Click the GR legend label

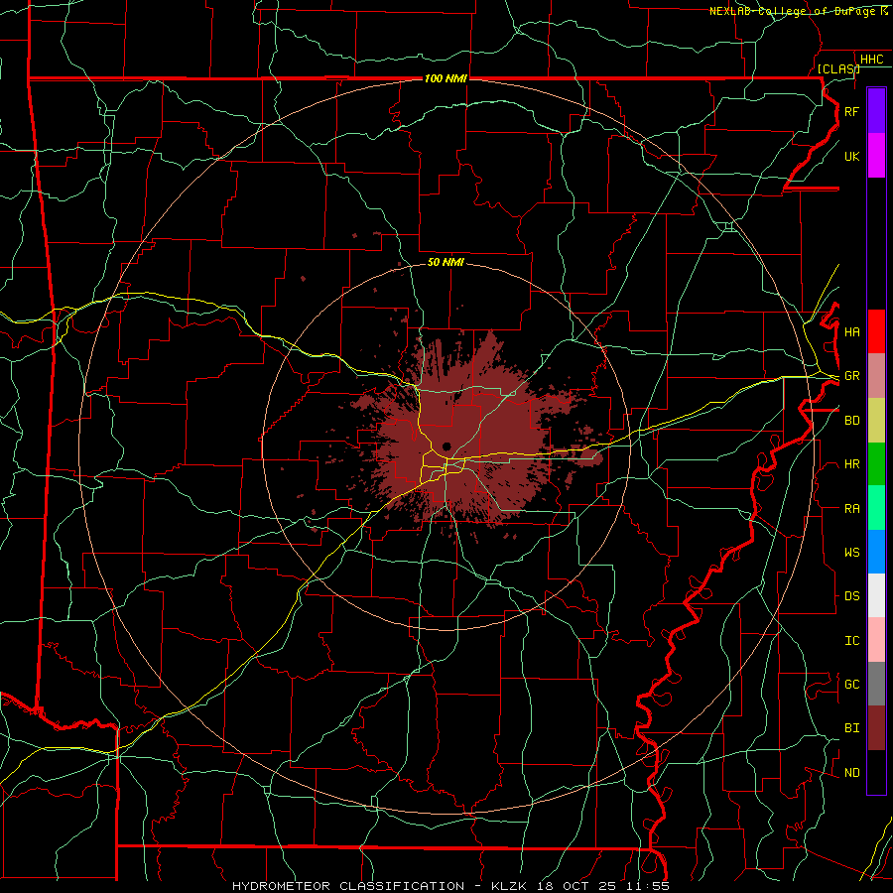pos(851,376)
